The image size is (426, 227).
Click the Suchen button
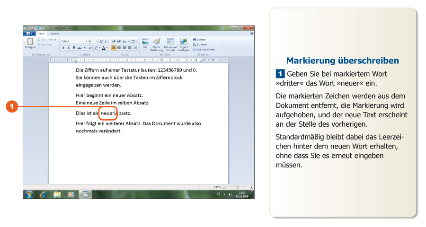point(199,40)
